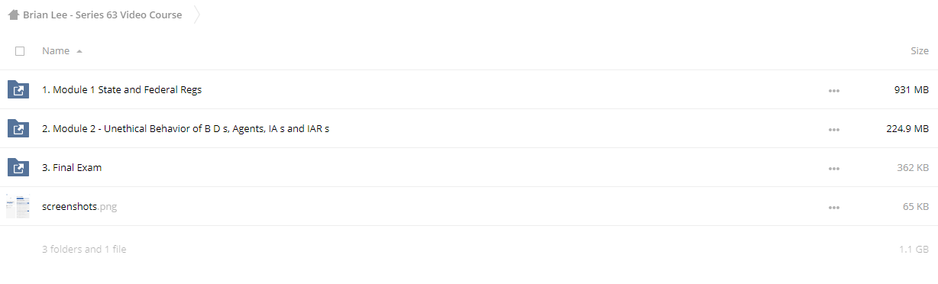
Task: Open Brian Lee Series 63 breadcrumb link
Action: click(102, 15)
